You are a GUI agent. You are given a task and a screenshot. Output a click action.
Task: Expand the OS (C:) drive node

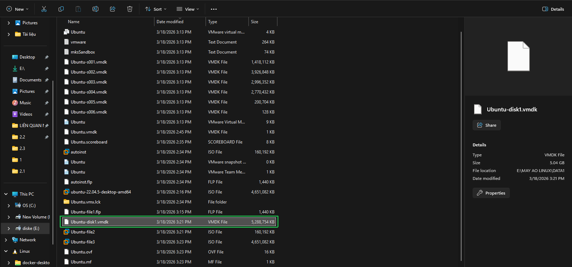[9, 206]
